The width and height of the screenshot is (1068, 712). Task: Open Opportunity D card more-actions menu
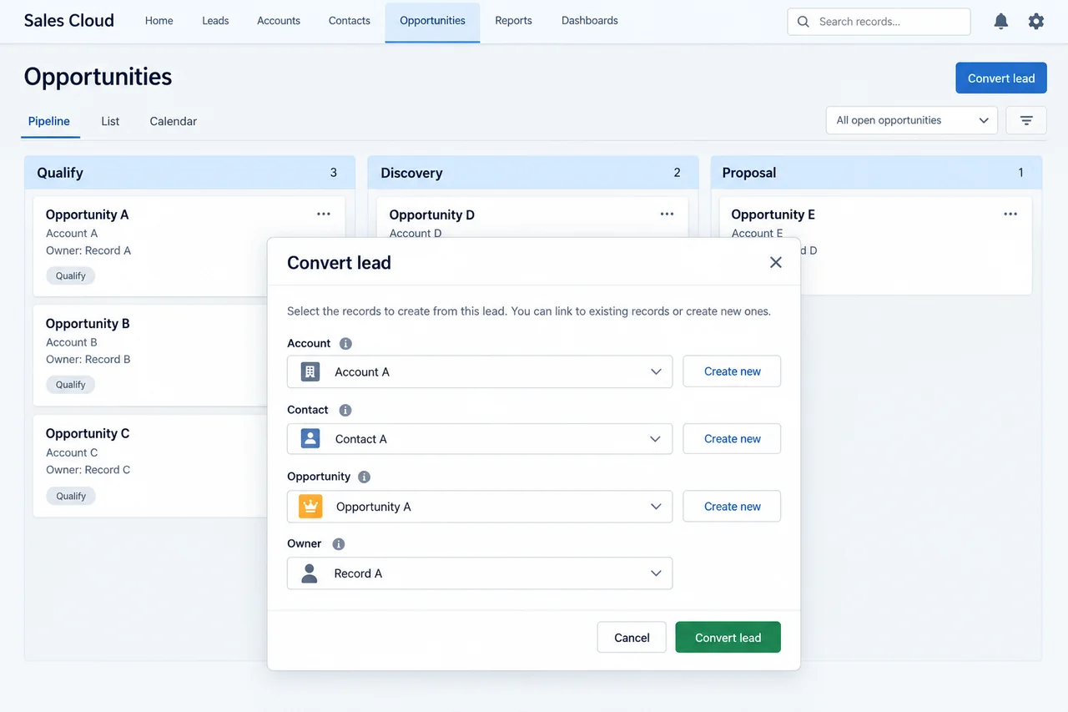pos(667,215)
